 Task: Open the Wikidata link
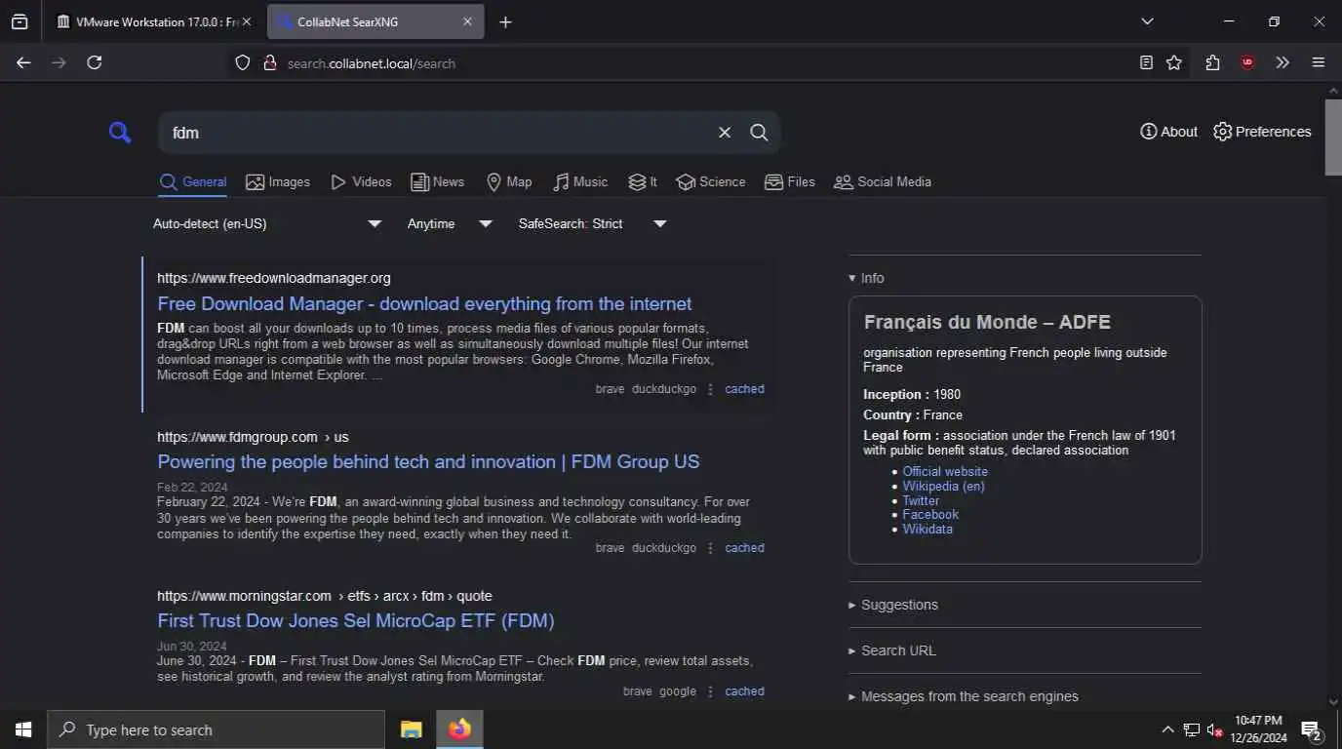(x=928, y=529)
